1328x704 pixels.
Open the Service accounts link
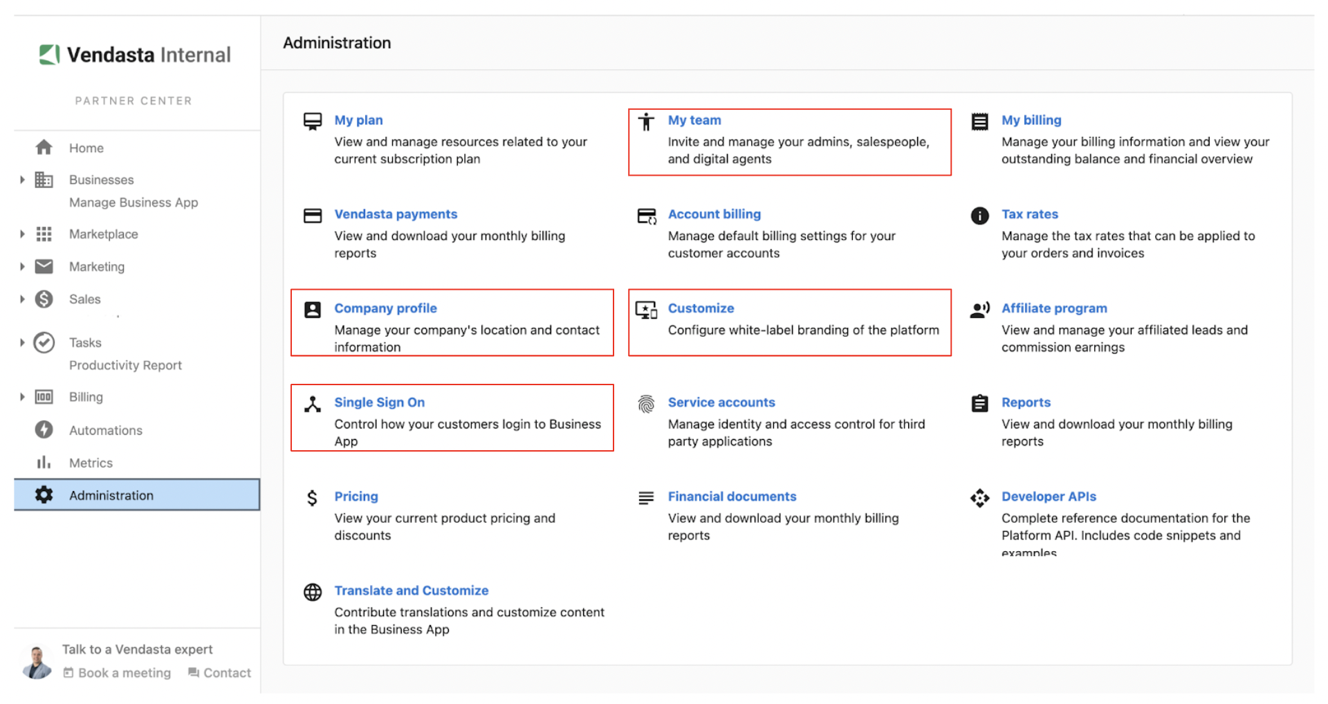click(721, 402)
